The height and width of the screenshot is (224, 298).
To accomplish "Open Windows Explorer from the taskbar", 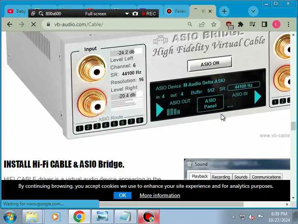I will click(x=32, y=217).
